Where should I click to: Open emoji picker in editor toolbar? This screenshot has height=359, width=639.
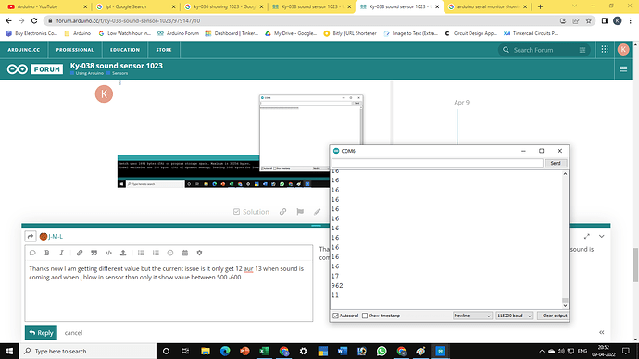coord(170,253)
